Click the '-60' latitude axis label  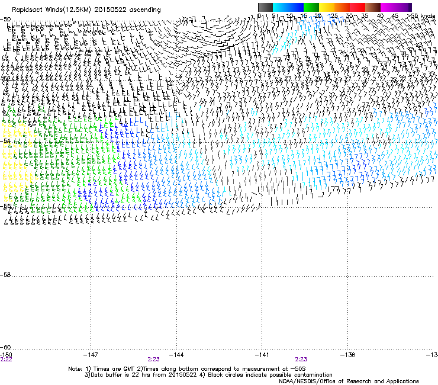click(x=5, y=348)
